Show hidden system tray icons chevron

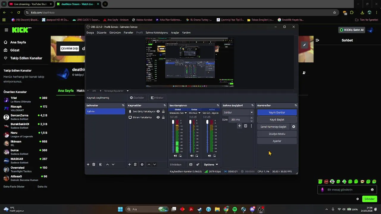(327, 209)
